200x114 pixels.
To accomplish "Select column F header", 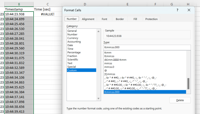I will tap(155, 4).
